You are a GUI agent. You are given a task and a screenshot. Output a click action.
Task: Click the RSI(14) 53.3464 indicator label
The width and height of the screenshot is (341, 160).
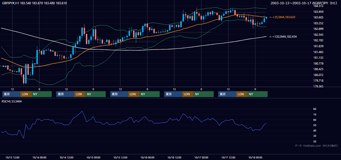click(12, 101)
